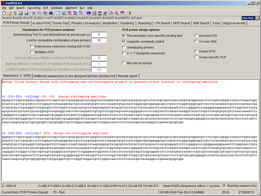This screenshot has height=196, width=261.
Task: Switch to the Clustering tab
Action: pyautogui.click(x=127, y=23)
